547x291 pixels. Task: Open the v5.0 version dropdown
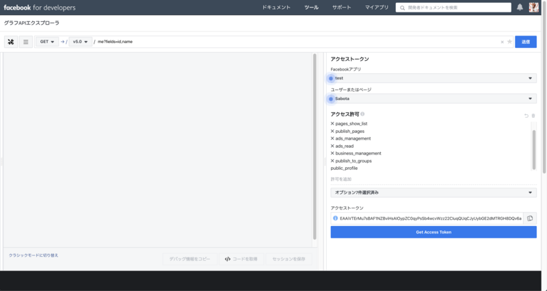[80, 42]
